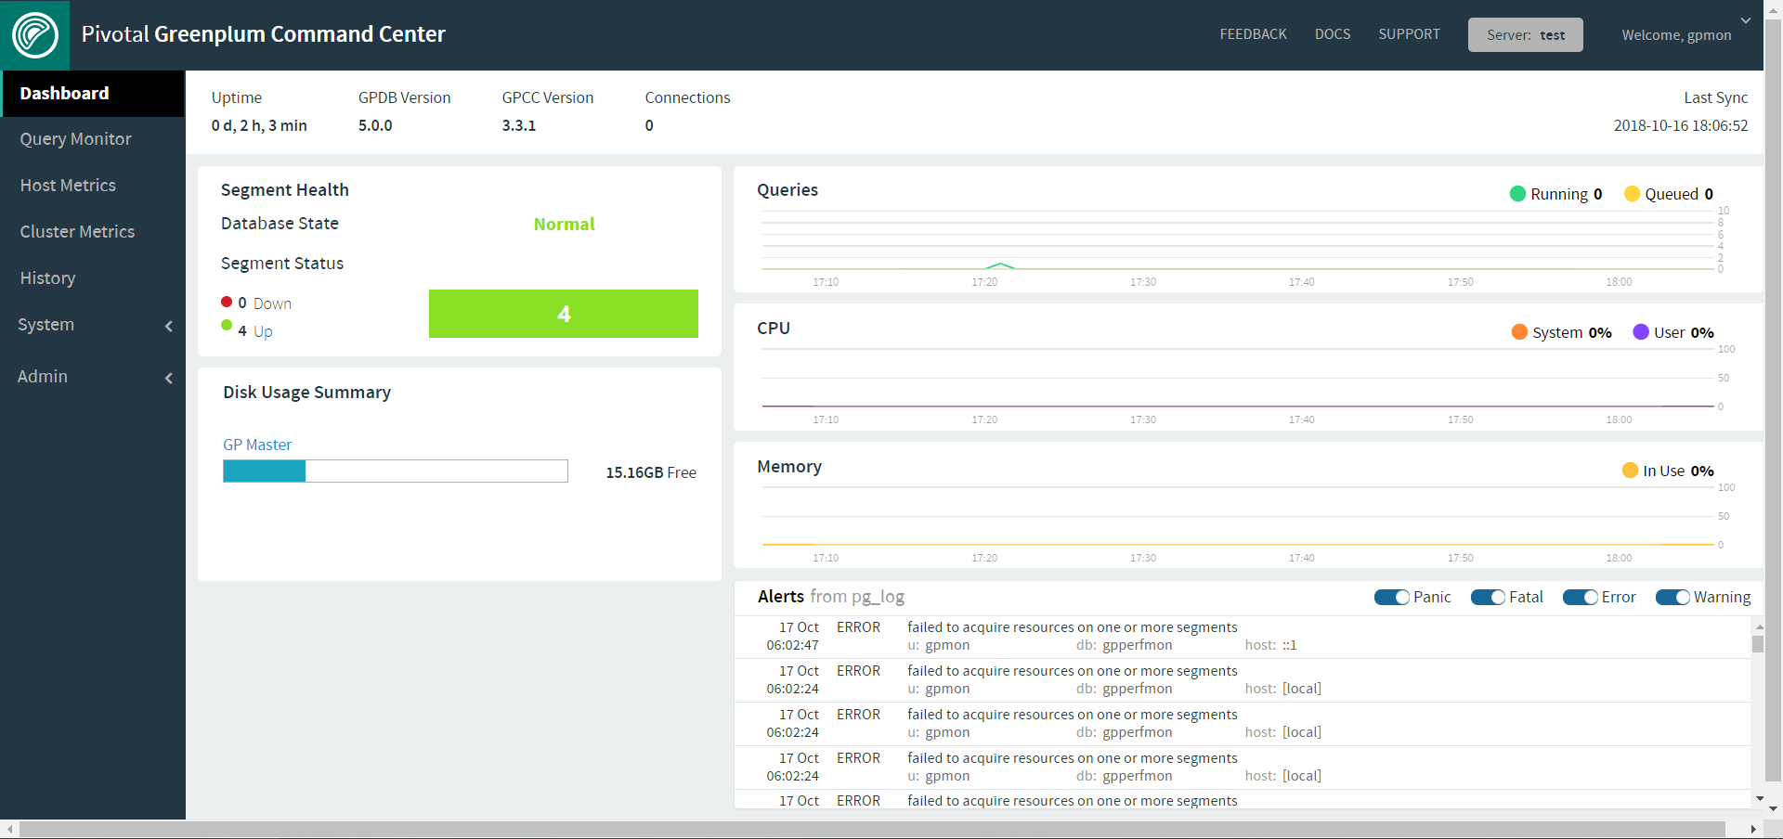The height and width of the screenshot is (839, 1783).
Task: Click alerts list scroll up arrow
Action: (x=1759, y=627)
